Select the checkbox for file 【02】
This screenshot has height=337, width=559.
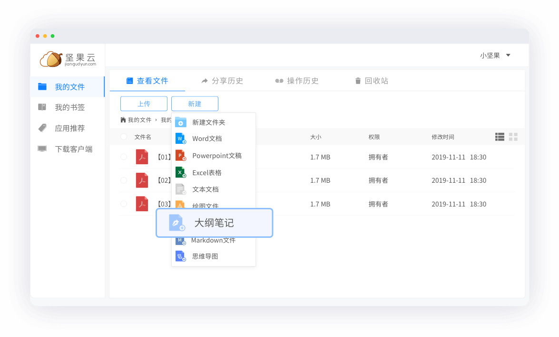pyautogui.click(x=124, y=180)
